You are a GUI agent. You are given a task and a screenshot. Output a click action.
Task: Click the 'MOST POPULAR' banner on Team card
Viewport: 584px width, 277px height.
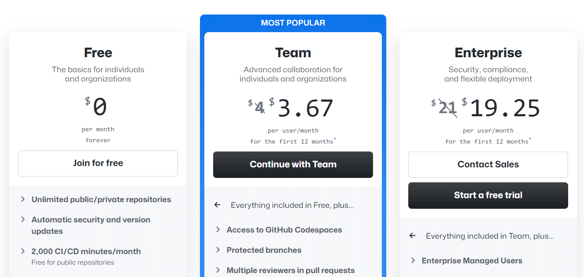pyautogui.click(x=293, y=22)
